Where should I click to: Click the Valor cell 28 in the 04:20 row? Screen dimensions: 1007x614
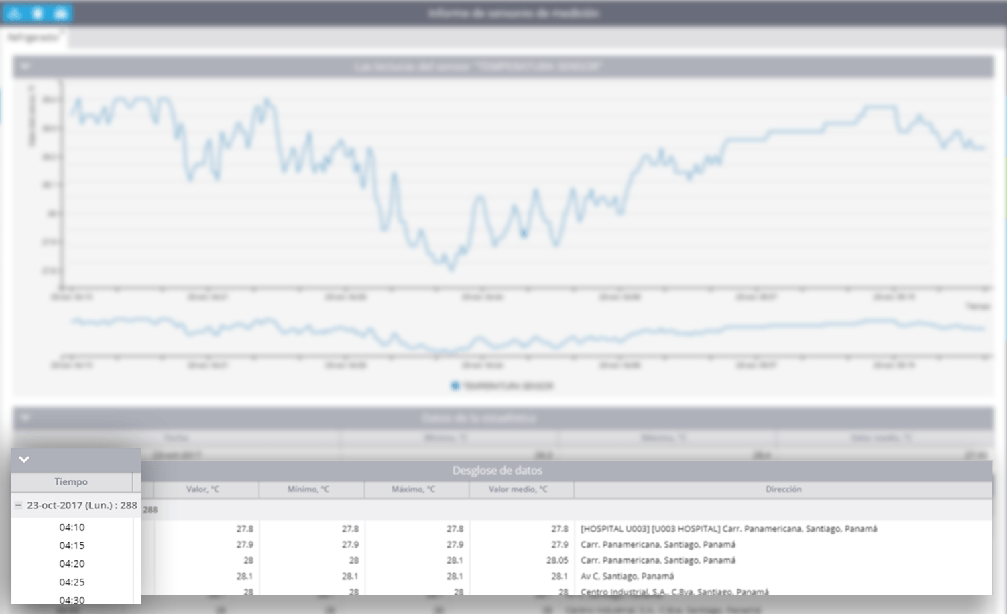tap(248, 560)
